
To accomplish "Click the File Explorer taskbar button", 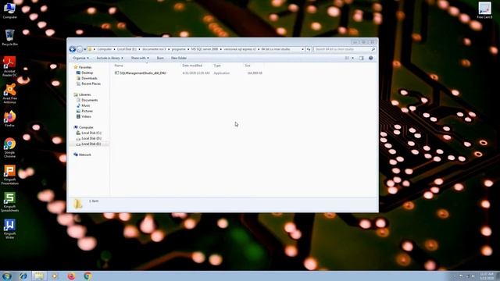I will [x=38, y=276].
